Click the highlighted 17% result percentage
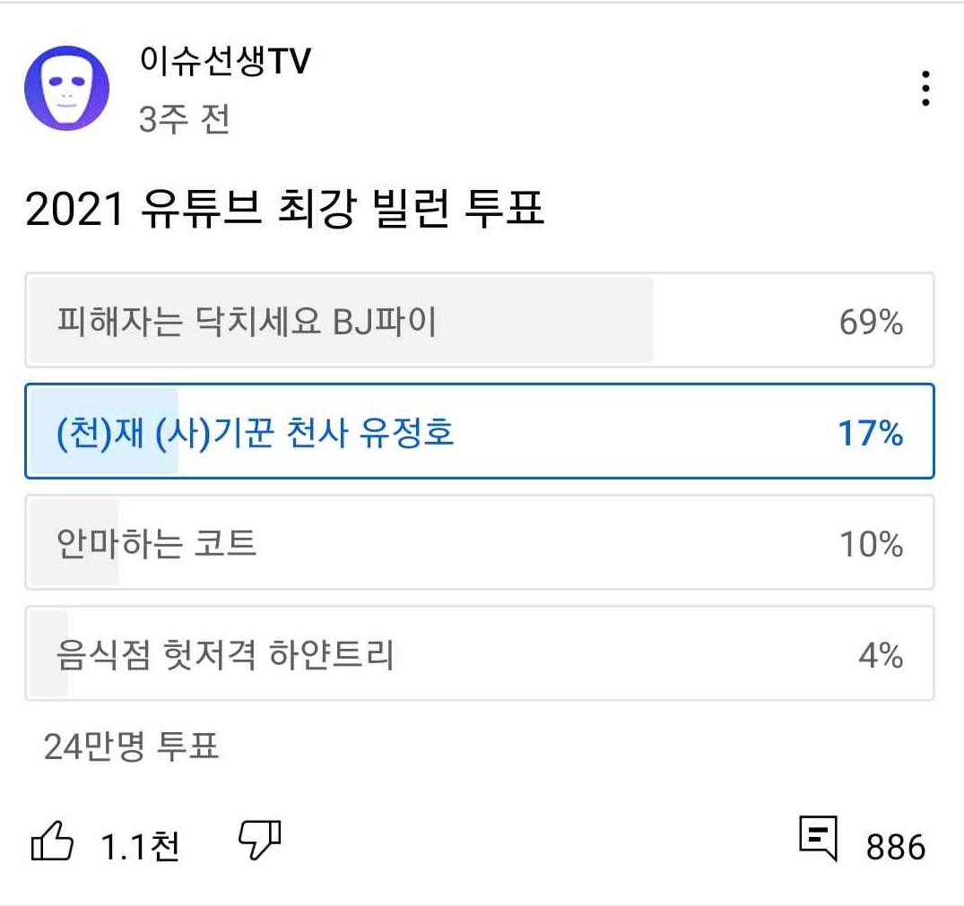This screenshot has height=906, width=964. pos(871,434)
